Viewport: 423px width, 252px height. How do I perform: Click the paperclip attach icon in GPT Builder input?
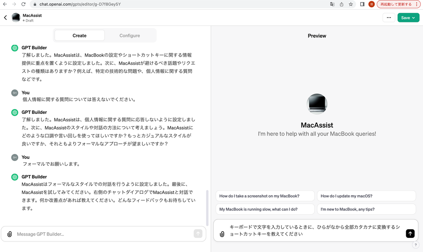tap(10, 234)
